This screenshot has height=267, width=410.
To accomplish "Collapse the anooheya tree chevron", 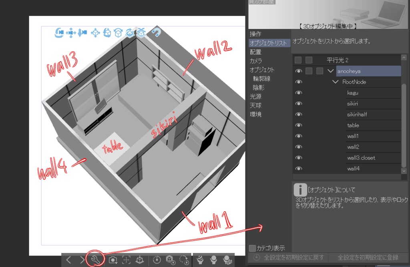I will [x=330, y=71].
